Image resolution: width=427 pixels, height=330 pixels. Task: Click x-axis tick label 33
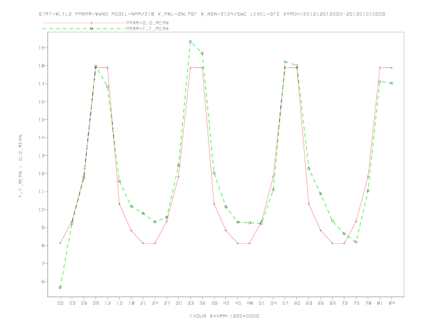190,303
